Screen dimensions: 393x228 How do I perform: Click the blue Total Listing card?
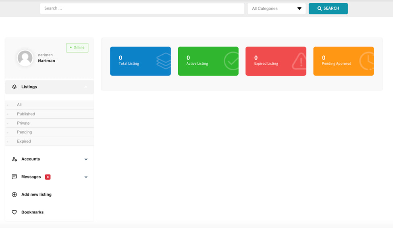coord(140,61)
